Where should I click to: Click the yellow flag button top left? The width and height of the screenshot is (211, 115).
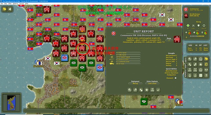pos(5,9)
